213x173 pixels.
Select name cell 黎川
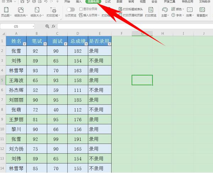point(16,129)
